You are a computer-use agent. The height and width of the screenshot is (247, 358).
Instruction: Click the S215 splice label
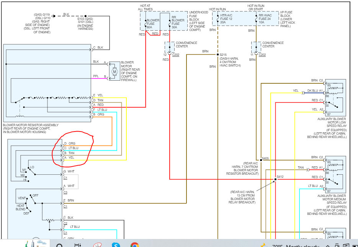coord(222,55)
